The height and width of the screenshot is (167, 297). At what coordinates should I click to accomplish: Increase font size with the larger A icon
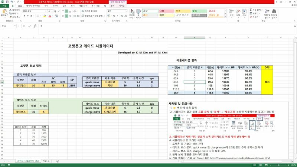55,11
